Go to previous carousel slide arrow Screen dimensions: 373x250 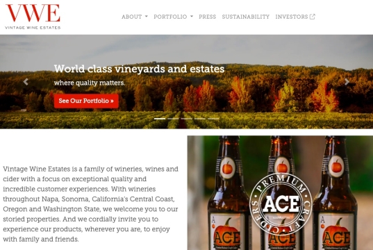26,82
